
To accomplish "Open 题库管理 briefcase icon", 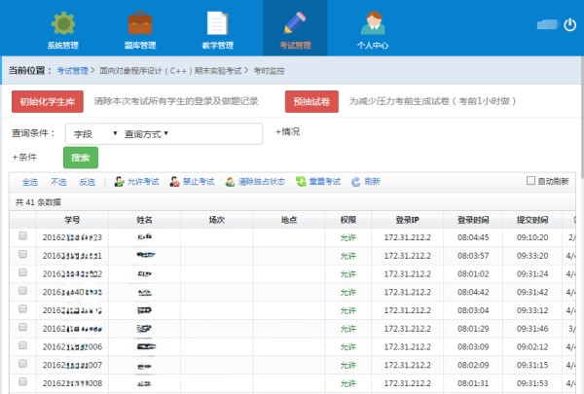I will 140,22.
